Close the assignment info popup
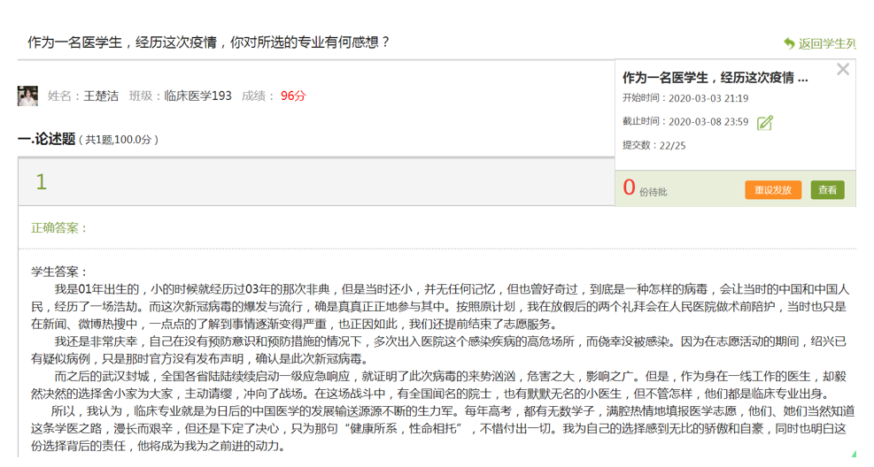Screen dimensions: 874x467 (x=842, y=70)
